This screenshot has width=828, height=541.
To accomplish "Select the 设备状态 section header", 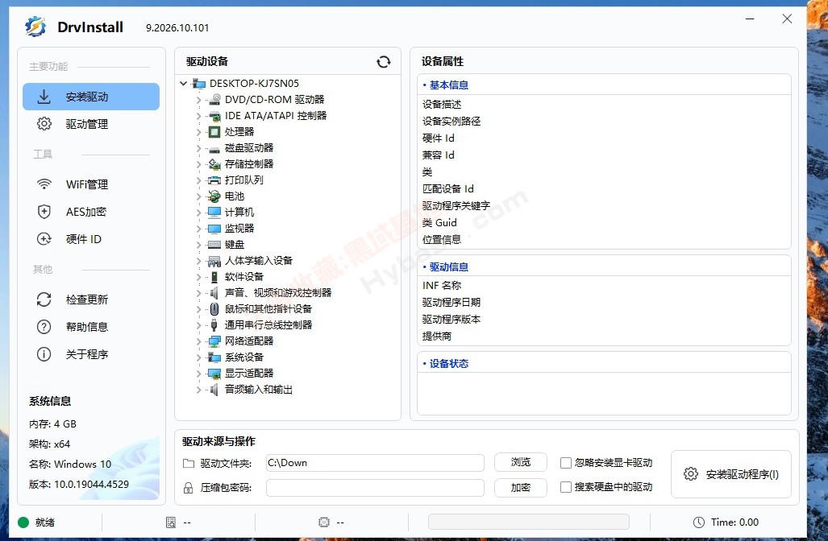I will click(604, 363).
